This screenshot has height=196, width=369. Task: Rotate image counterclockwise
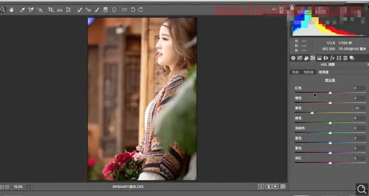coord(133,9)
